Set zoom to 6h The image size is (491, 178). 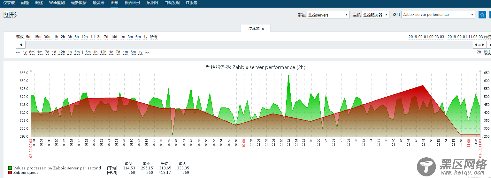click(x=77, y=37)
